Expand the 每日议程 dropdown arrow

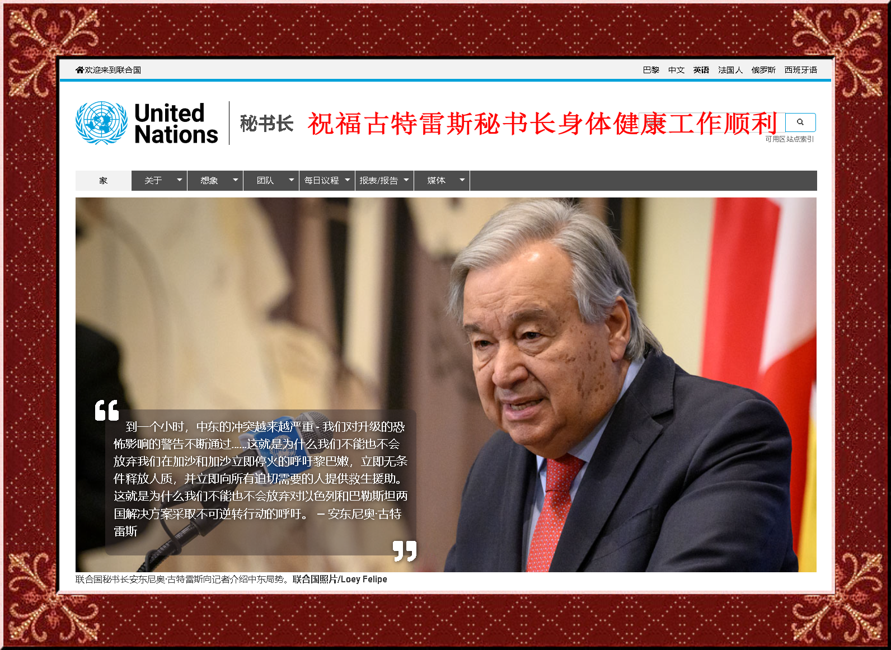(347, 180)
